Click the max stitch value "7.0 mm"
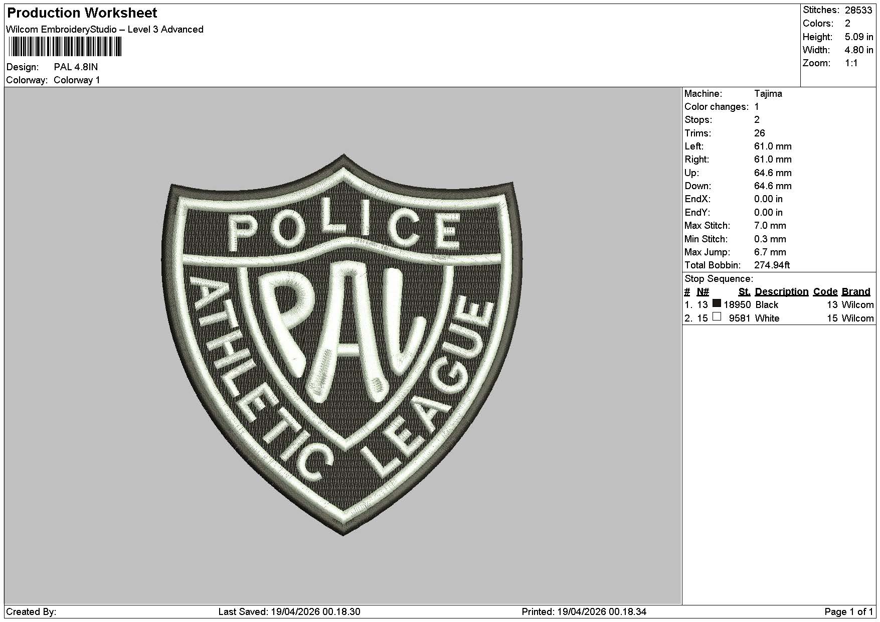880x622 pixels. point(770,226)
